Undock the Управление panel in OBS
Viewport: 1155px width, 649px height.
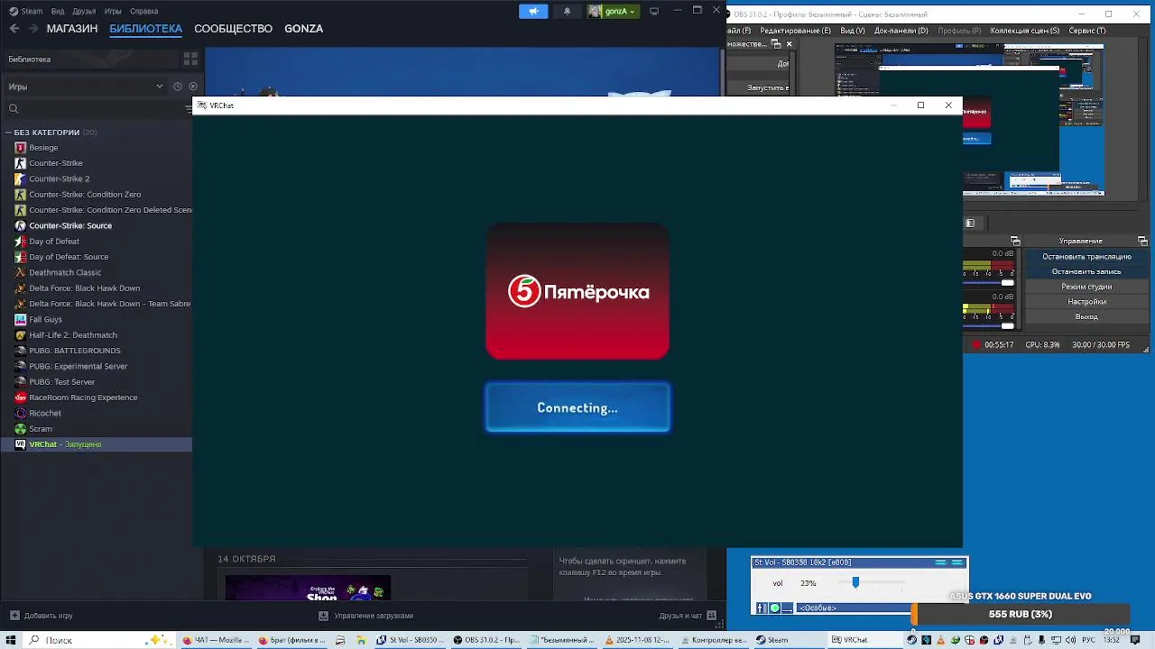tap(1144, 242)
